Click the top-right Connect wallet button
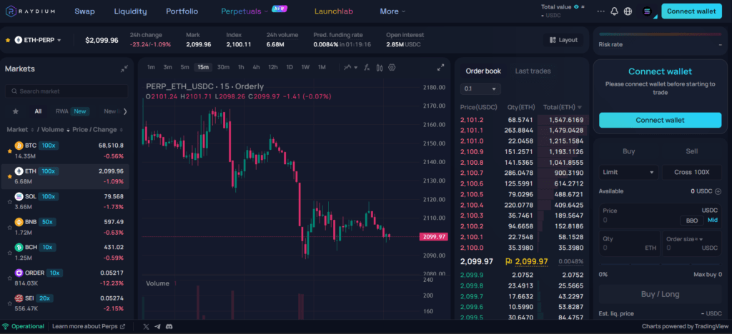The height and width of the screenshot is (334, 732). pyautogui.click(x=691, y=11)
